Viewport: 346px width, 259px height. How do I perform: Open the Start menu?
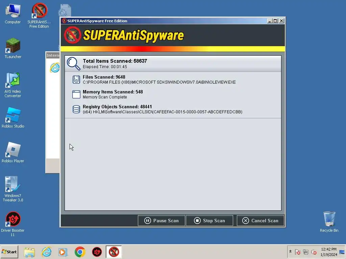9,252
